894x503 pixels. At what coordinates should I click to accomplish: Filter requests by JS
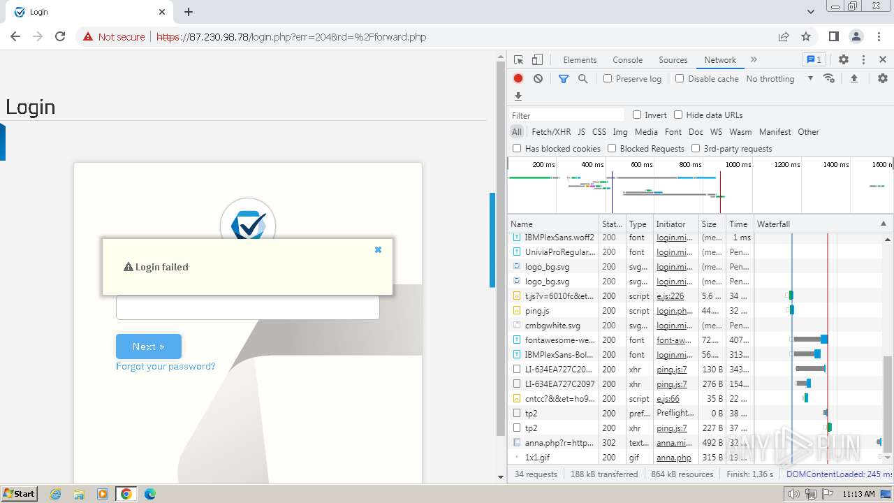(581, 131)
